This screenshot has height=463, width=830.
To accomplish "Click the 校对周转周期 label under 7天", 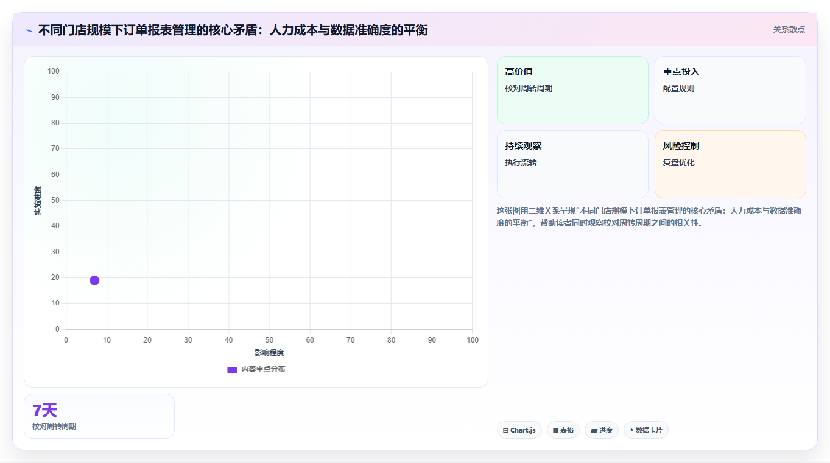I will click(54, 426).
